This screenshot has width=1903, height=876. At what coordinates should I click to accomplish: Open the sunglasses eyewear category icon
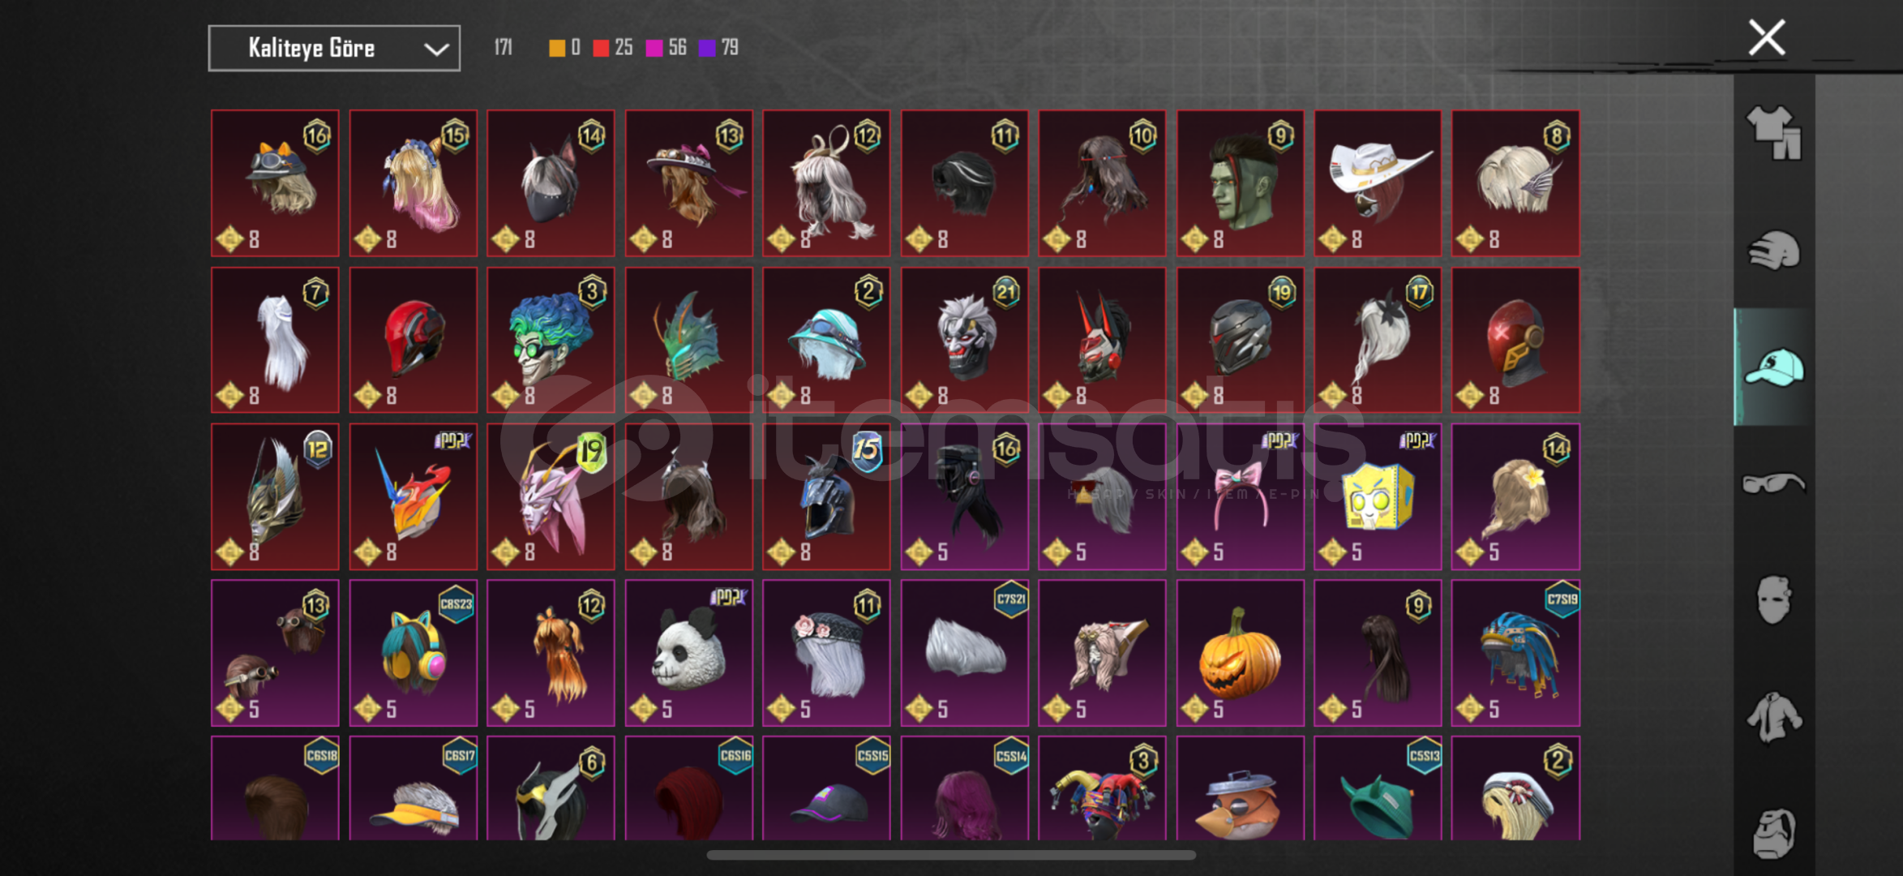(x=1774, y=484)
